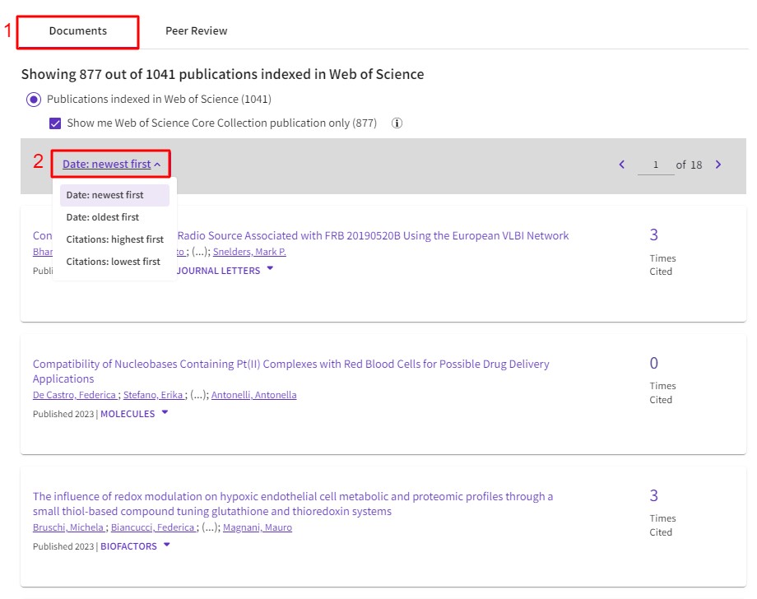The height and width of the screenshot is (599, 757).
Task: Collapse the Date: newest first dropdown
Action: coord(111,165)
